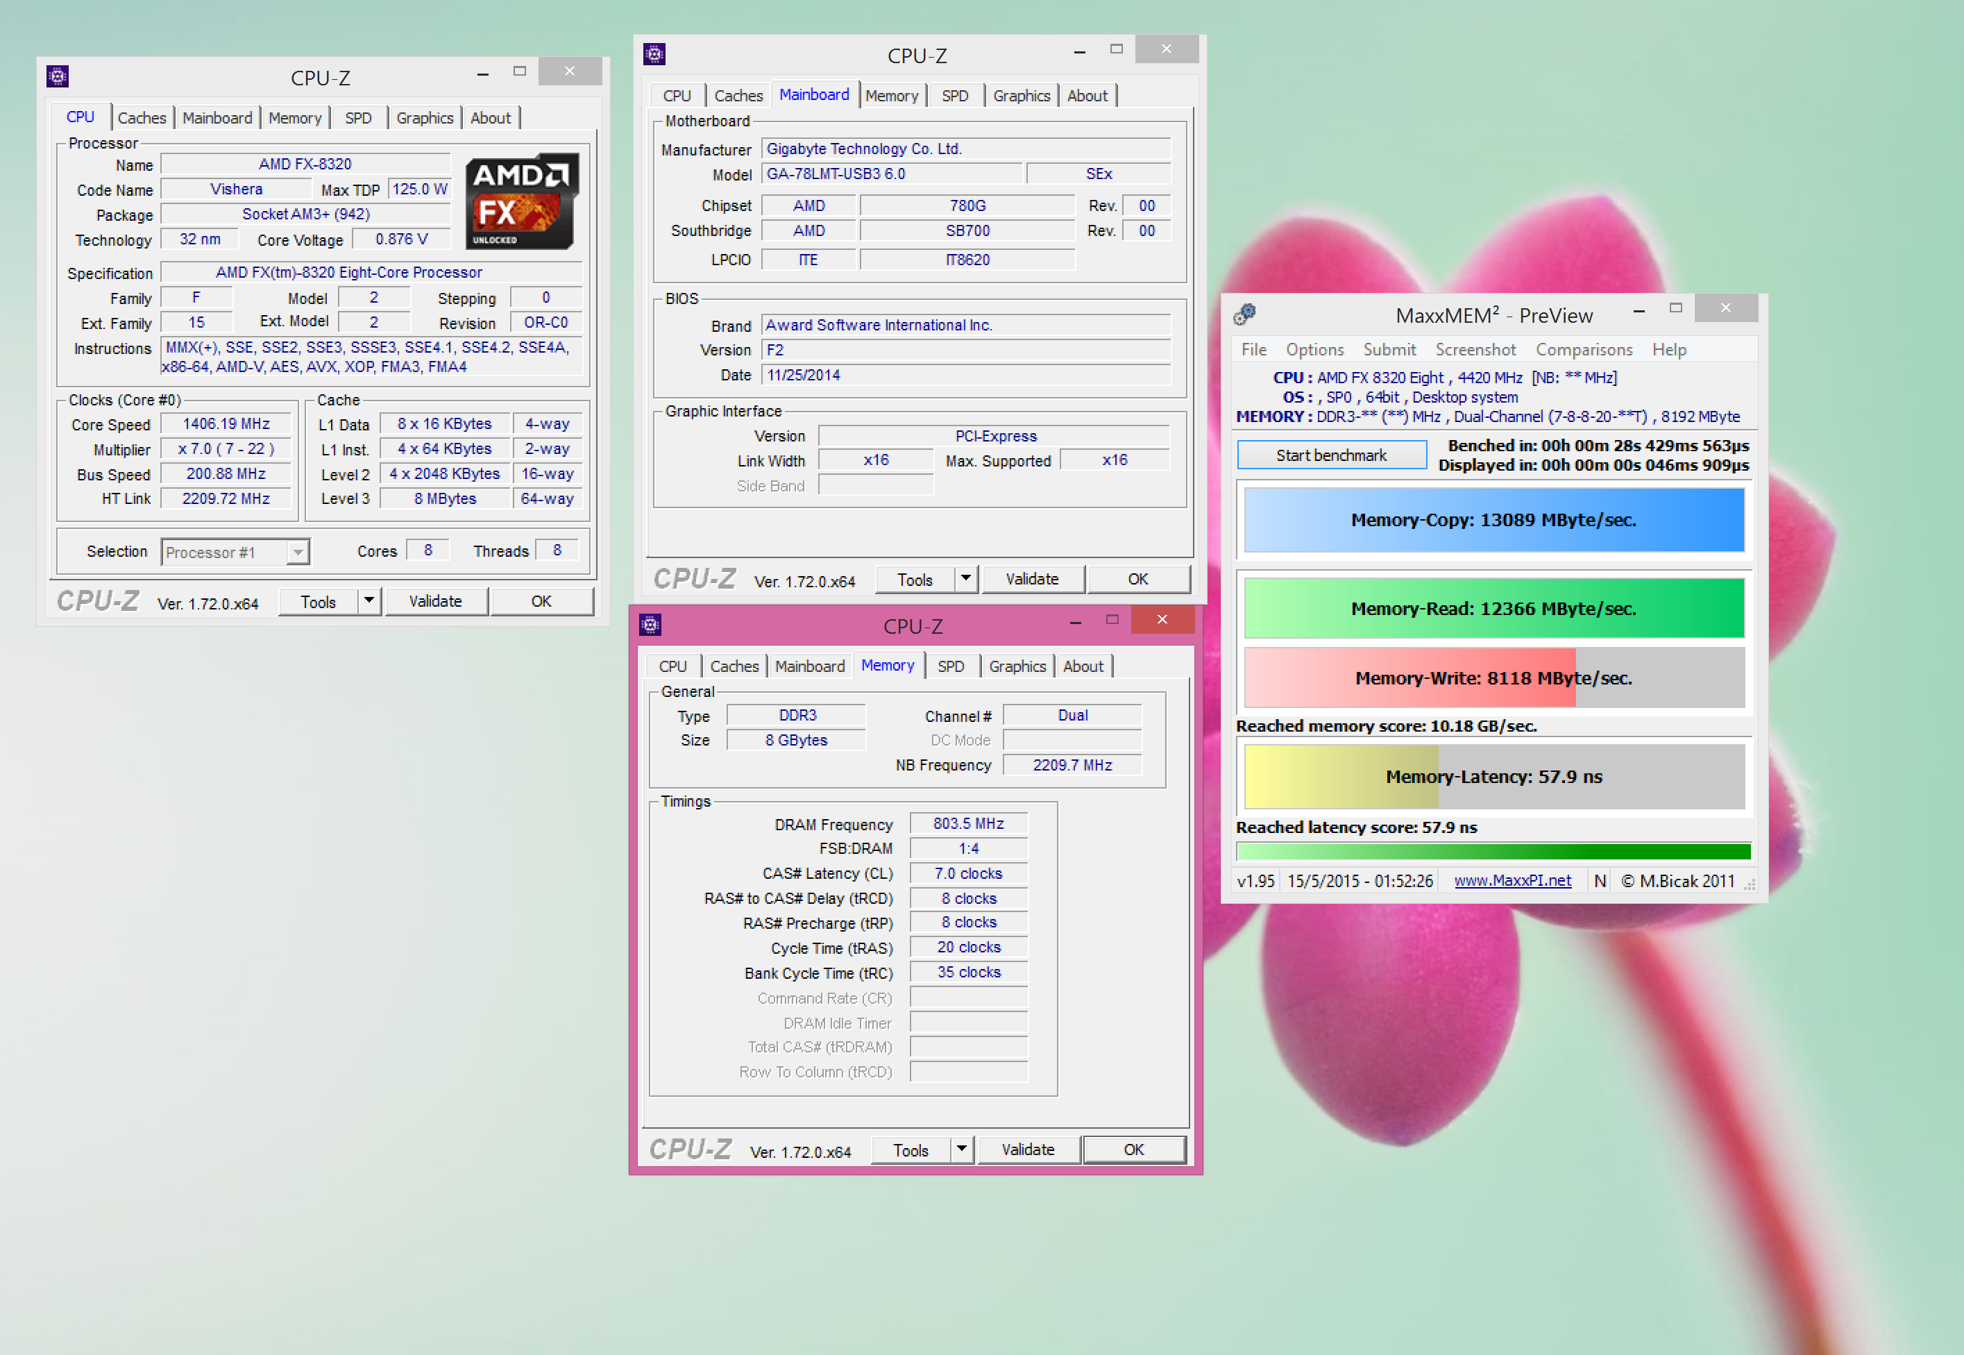The height and width of the screenshot is (1355, 1964).
Task: Open the Screenshot menu in MaxxMEM
Action: point(1475,350)
